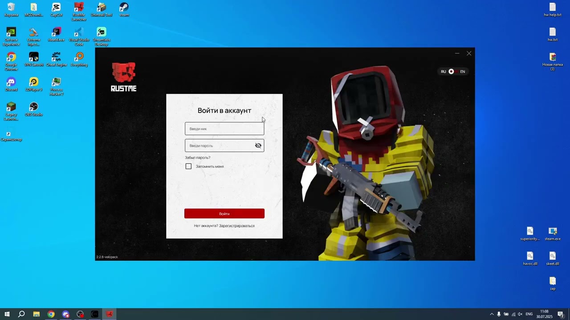
Task: Select the Discord desktop shortcut
Action: [11, 84]
